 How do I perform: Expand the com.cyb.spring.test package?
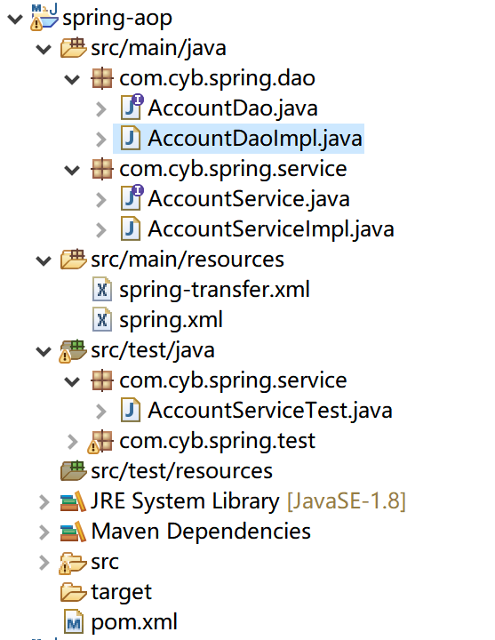(73, 441)
